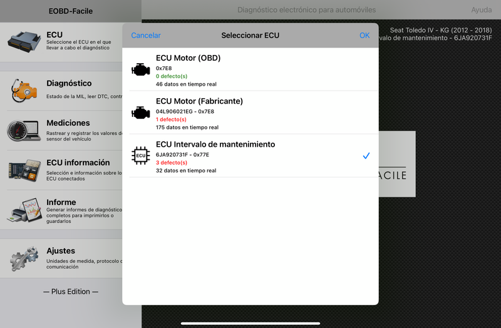Screen dimensions: 501x328
Task: Select the ECU información menu item label
Action: coord(78,162)
